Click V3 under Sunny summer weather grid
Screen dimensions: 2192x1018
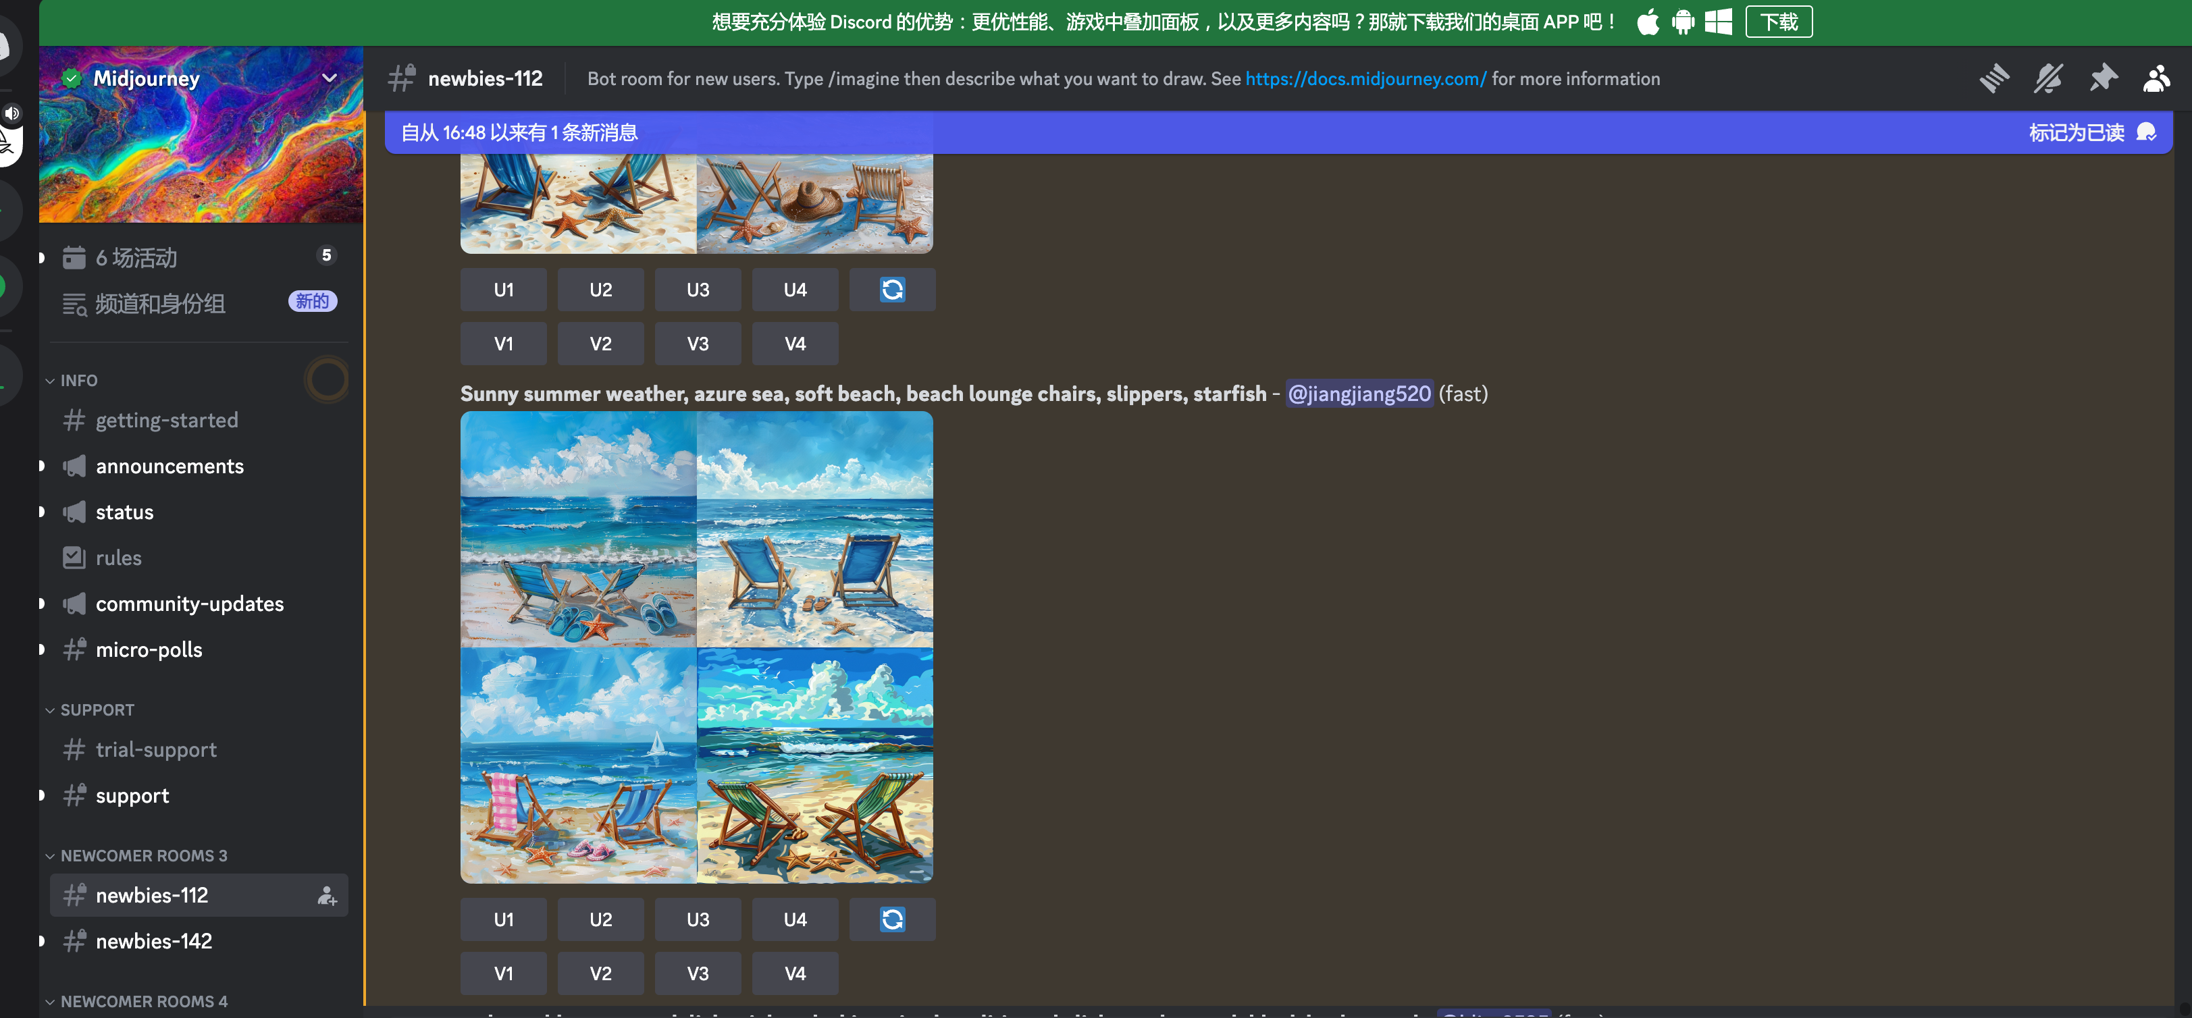coord(698,973)
